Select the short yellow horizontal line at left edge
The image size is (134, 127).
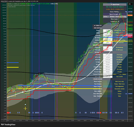click(13, 67)
